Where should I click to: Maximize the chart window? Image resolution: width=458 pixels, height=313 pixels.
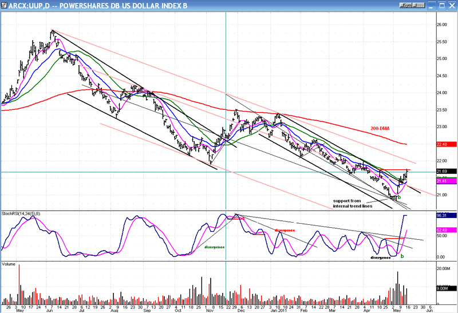point(443,6)
